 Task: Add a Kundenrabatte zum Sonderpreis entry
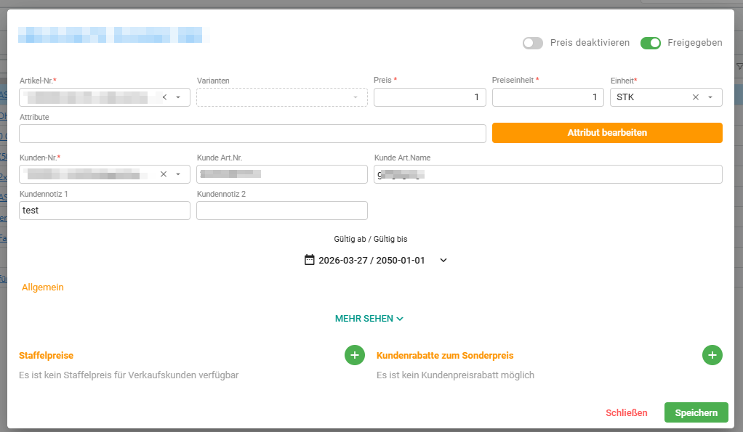[712, 355]
